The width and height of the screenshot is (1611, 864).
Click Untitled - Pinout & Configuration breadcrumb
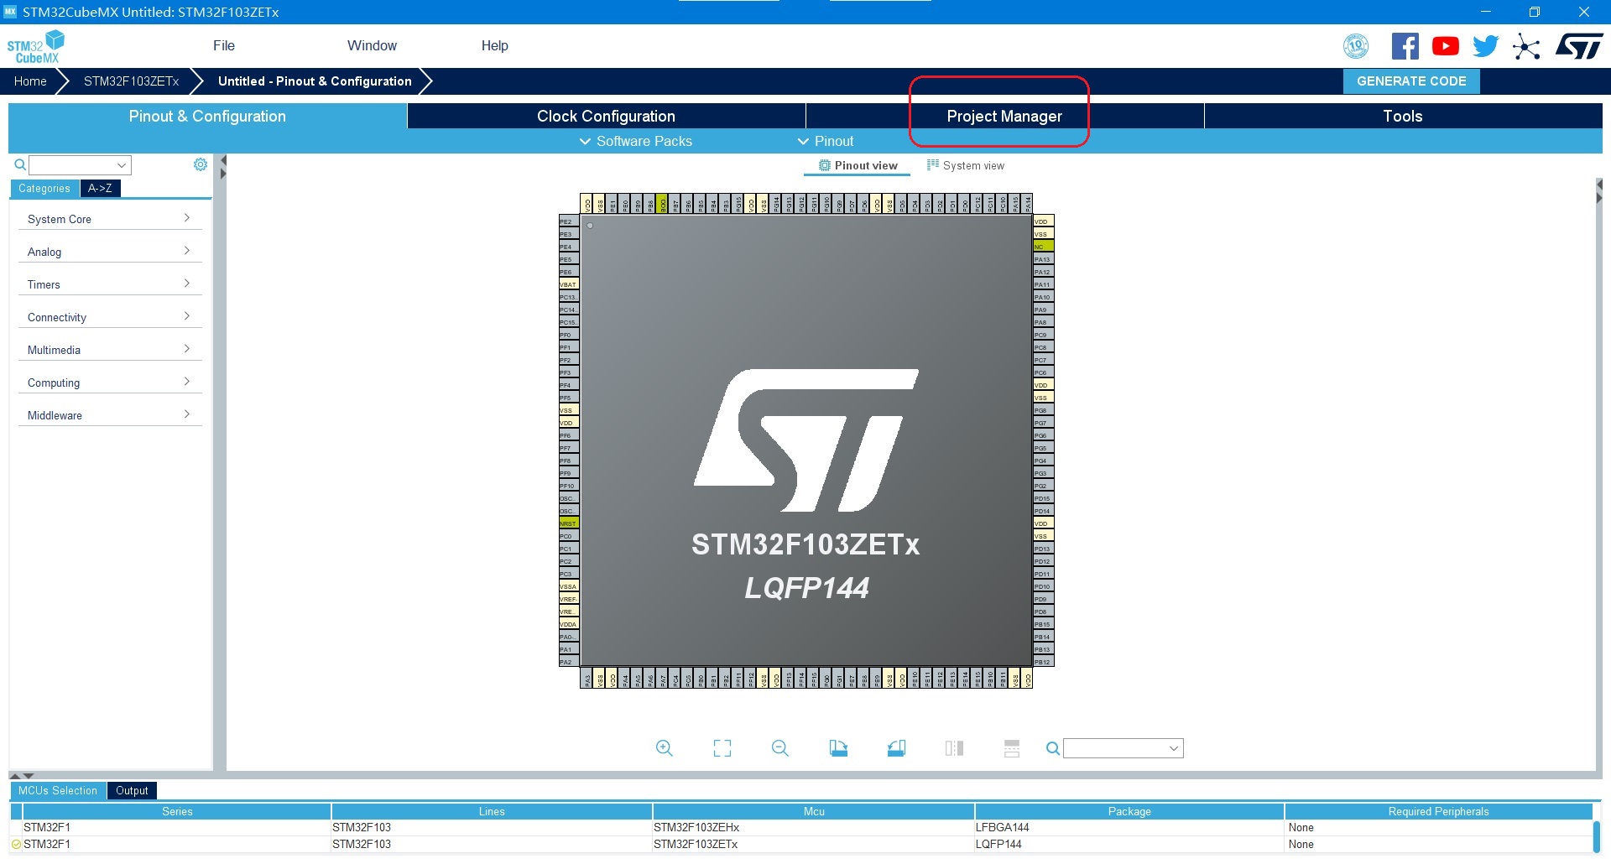315,81
